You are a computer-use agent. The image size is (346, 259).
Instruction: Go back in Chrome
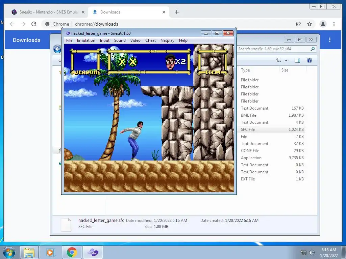(12, 24)
